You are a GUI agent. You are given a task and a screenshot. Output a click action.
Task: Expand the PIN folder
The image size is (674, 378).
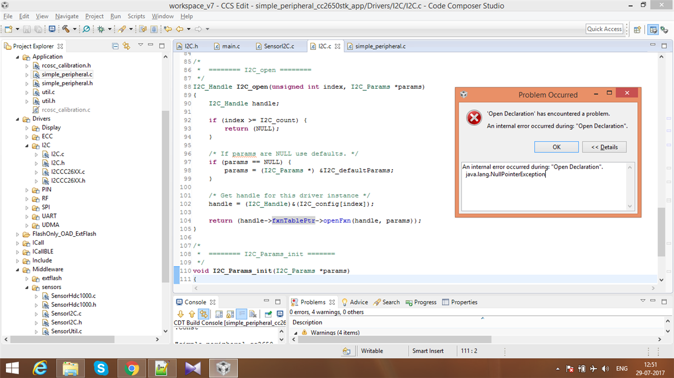pos(27,190)
